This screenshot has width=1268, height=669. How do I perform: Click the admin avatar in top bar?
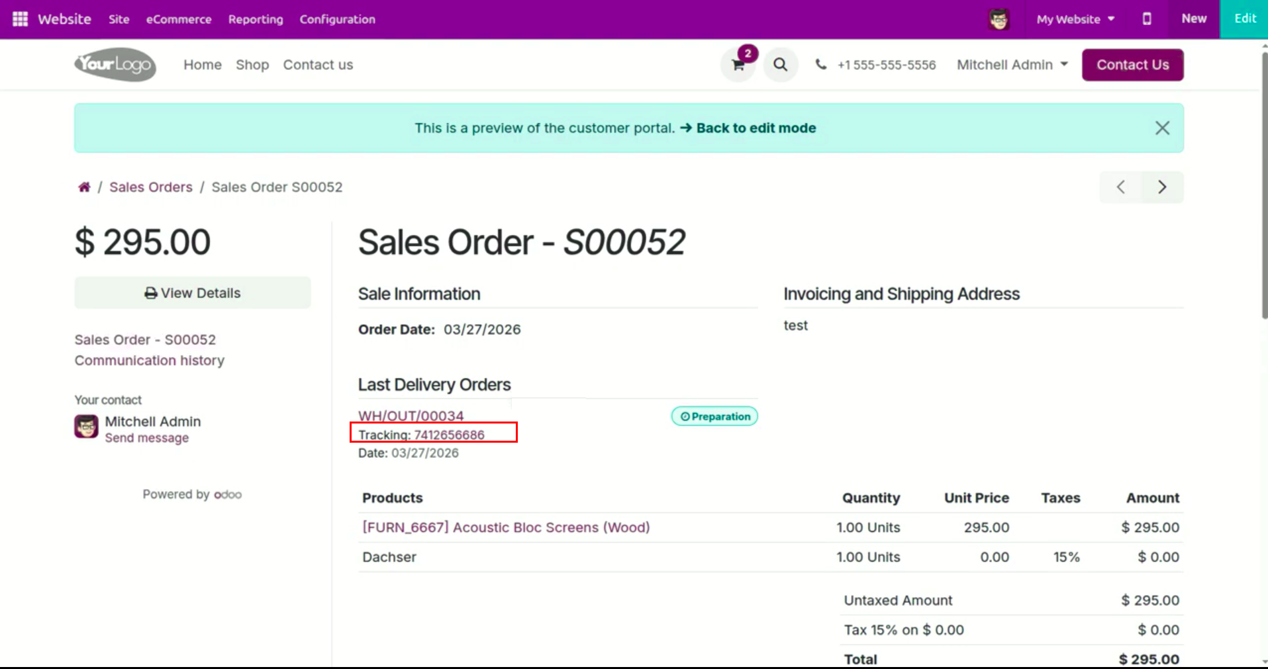pos(999,19)
